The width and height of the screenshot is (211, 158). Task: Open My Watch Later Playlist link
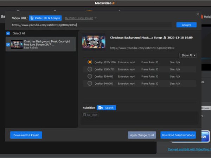(x=79, y=18)
